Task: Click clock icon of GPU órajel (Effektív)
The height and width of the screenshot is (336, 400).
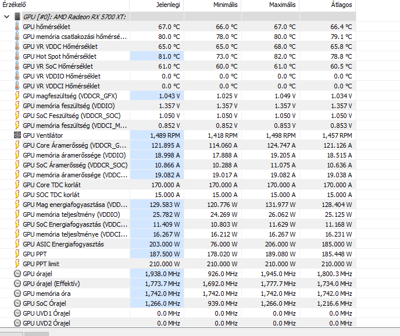Action: coord(17,284)
